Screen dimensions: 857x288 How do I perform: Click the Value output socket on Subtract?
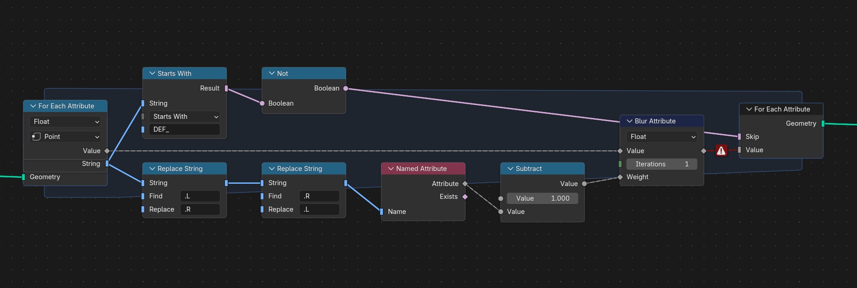coord(584,184)
